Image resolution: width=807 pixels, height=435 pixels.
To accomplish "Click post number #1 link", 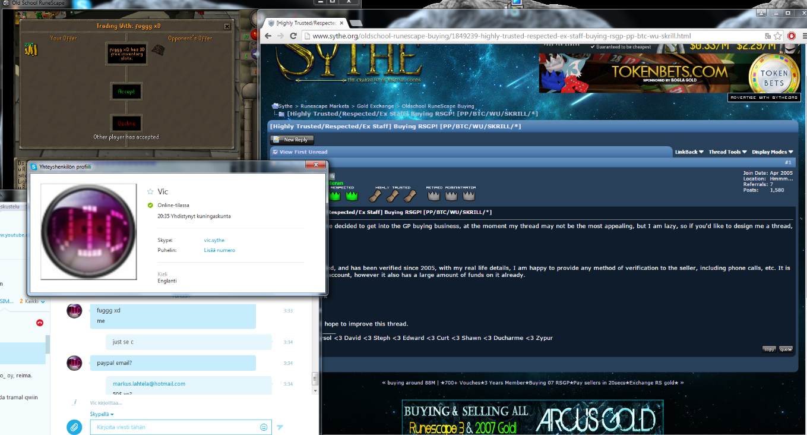I will click(x=788, y=162).
